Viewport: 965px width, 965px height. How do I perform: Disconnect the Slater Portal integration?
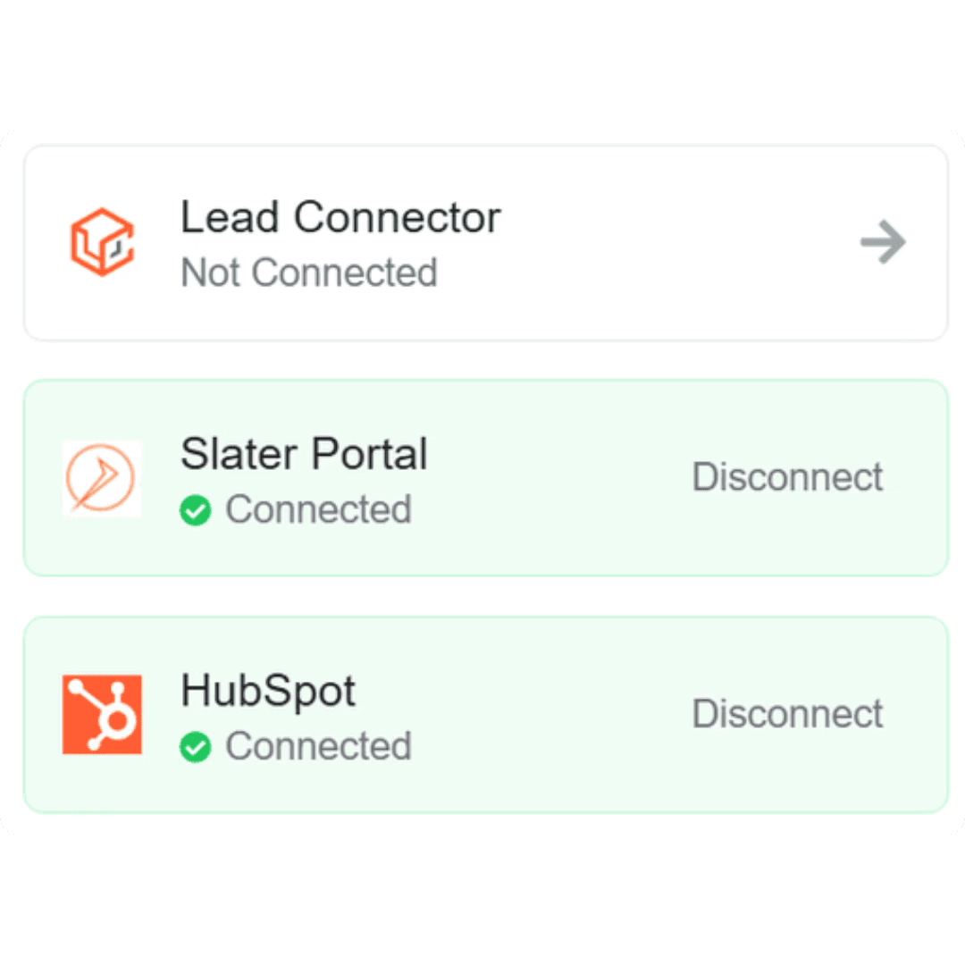[x=787, y=477]
